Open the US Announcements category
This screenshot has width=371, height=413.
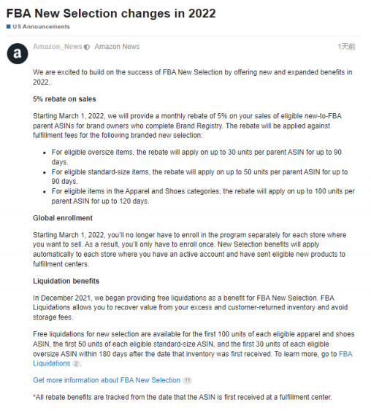pyautogui.click(x=41, y=26)
